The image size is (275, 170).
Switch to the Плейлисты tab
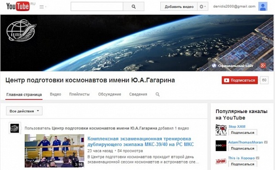pyautogui.click(x=79, y=94)
